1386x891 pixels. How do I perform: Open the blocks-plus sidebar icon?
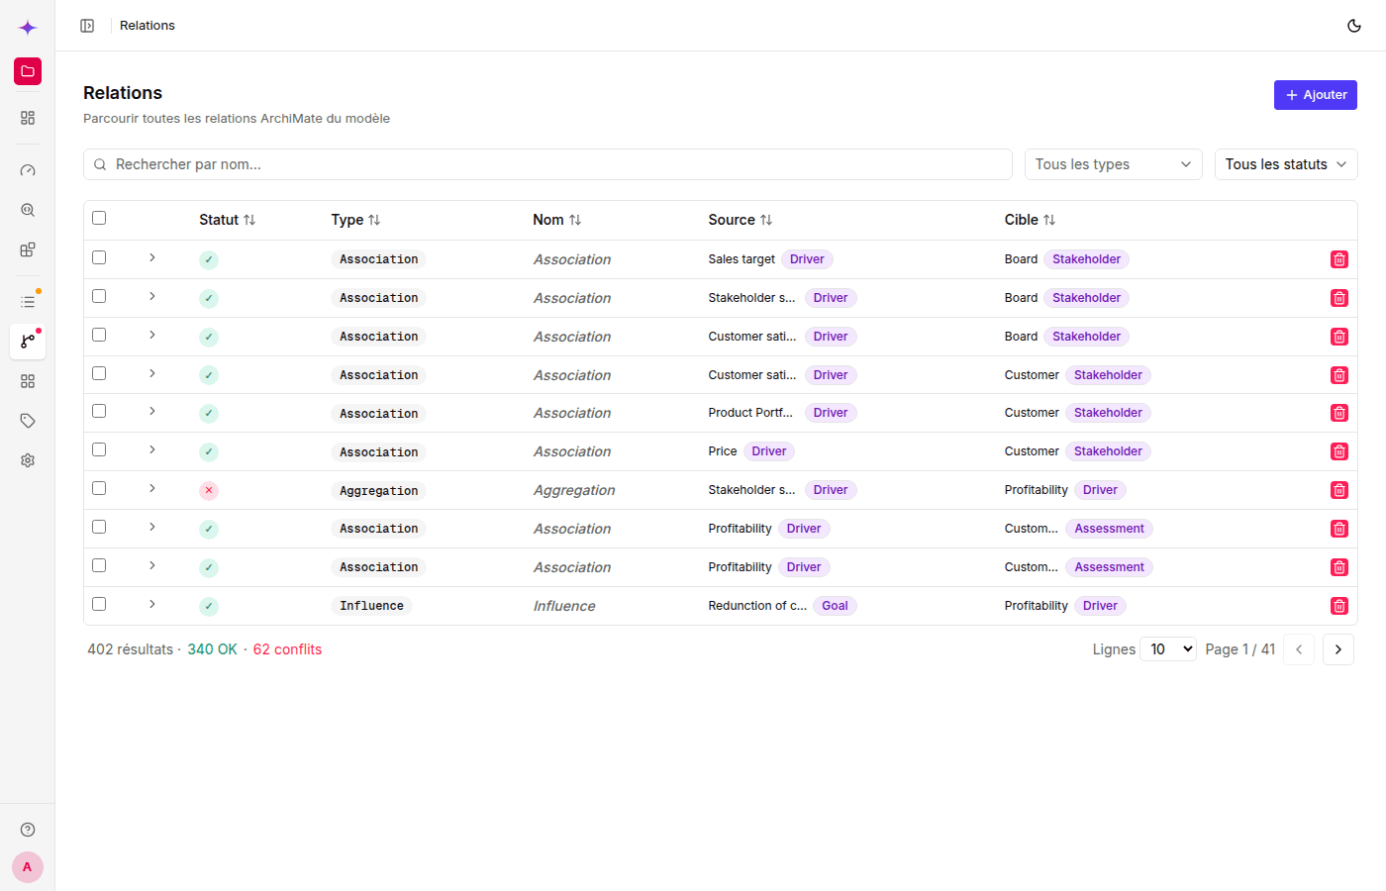click(28, 249)
